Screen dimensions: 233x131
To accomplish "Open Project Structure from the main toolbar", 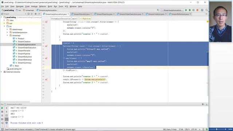I will 202,10.
